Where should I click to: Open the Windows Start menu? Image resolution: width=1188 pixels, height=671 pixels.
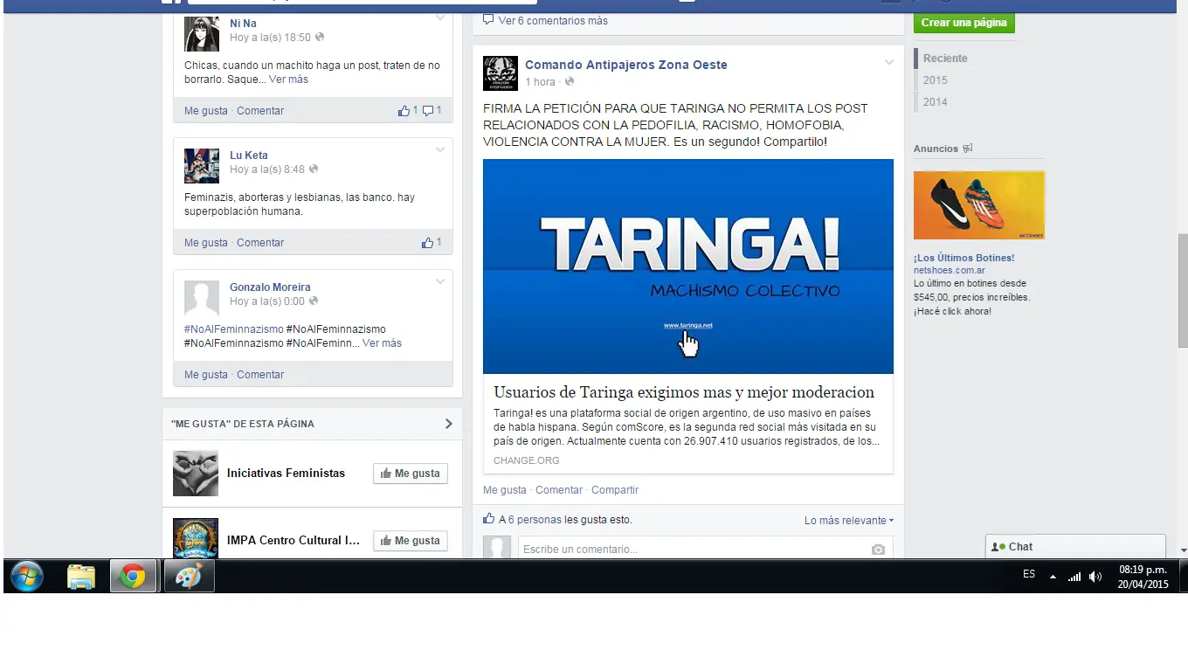coord(27,577)
